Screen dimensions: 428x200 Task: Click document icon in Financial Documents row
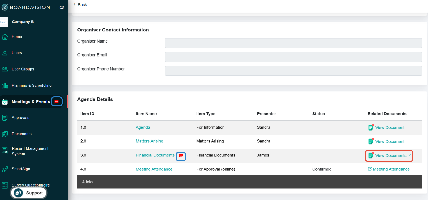coord(371,155)
